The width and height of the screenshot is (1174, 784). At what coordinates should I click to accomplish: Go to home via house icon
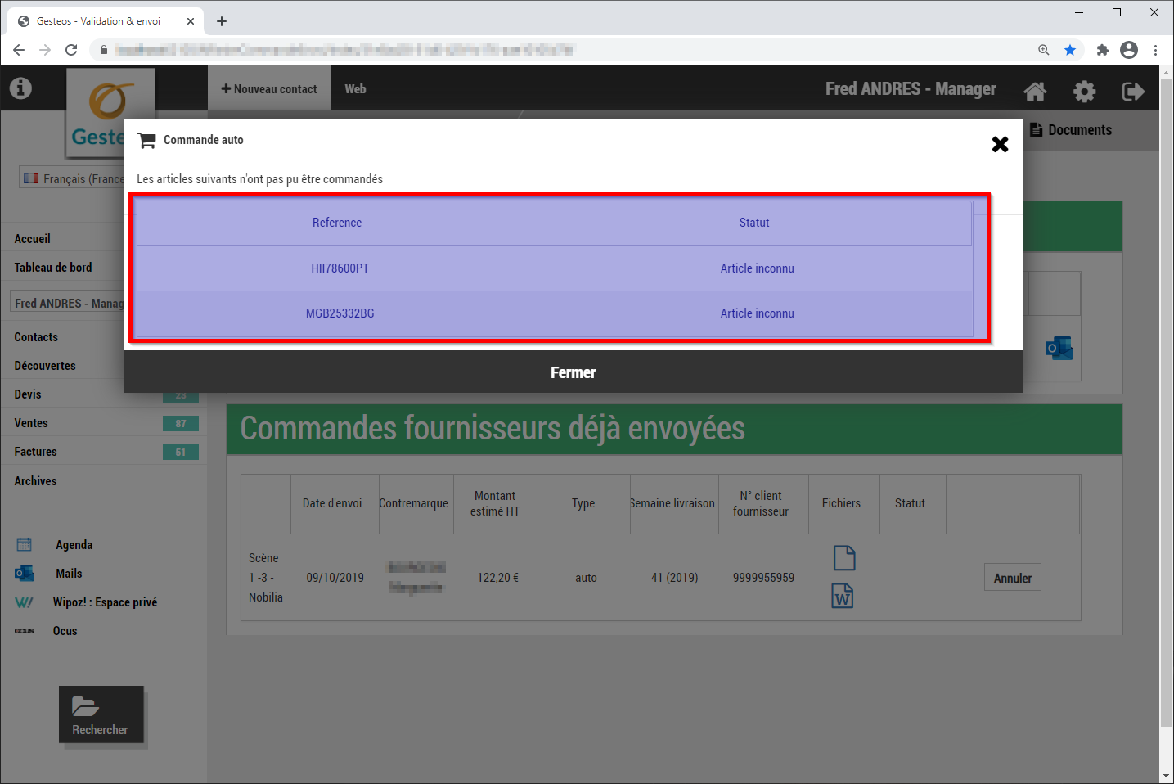1035,91
